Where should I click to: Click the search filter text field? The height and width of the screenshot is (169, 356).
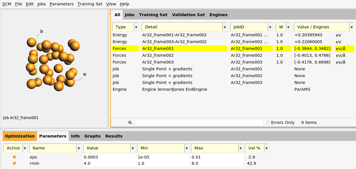pos(199,122)
